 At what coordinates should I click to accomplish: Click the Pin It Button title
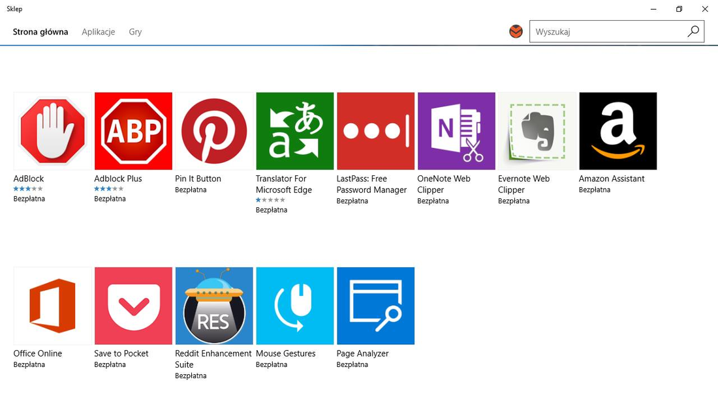click(x=198, y=179)
